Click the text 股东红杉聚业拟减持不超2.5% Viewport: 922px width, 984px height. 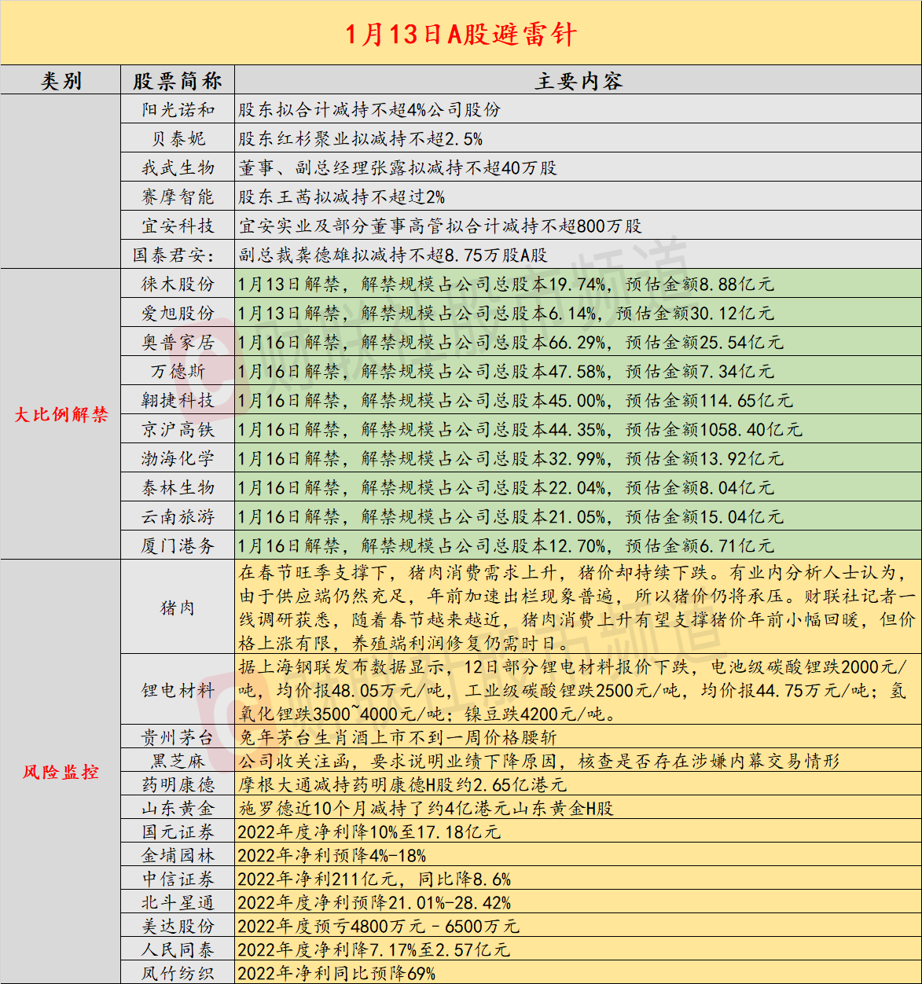pyautogui.click(x=361, y=138)
